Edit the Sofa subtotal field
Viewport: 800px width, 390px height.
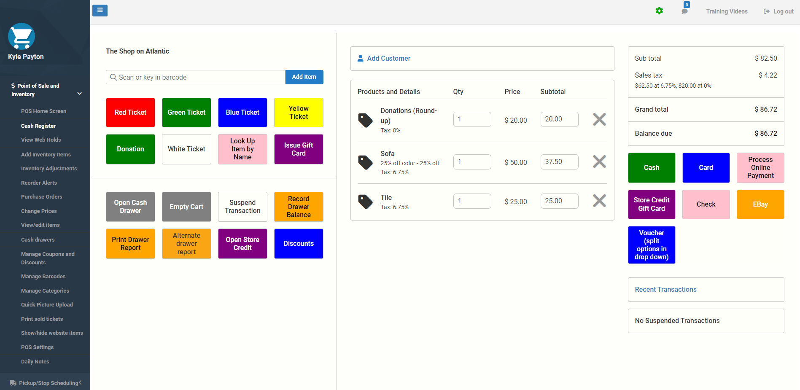pos(559,162)
